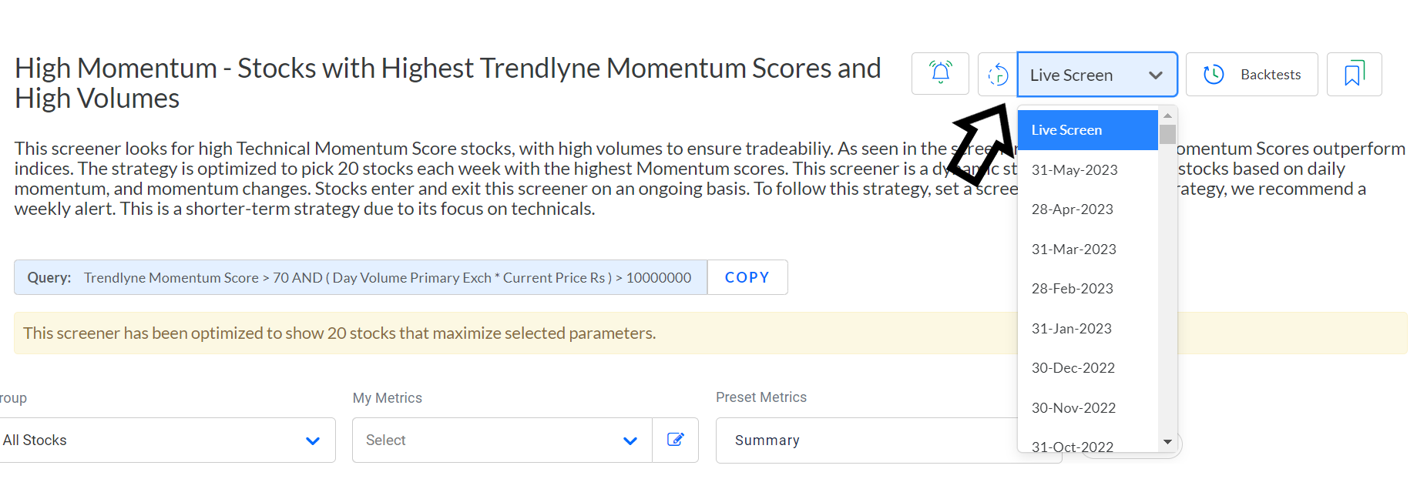This screenshot has height=499, width=1427.
Task: Pick 30-Dec-2022 in the dropdown
Action: pos(1087,368)
